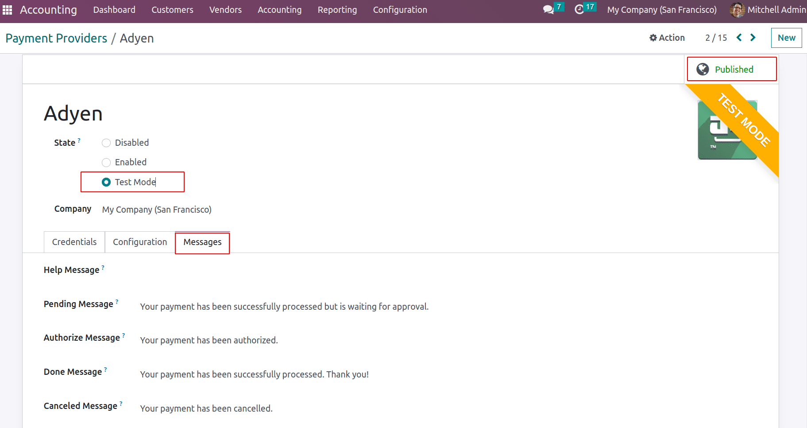Open help tooltip next to Pending Message
This screenshot has height=428, width=807.
[x=117, y=301]
